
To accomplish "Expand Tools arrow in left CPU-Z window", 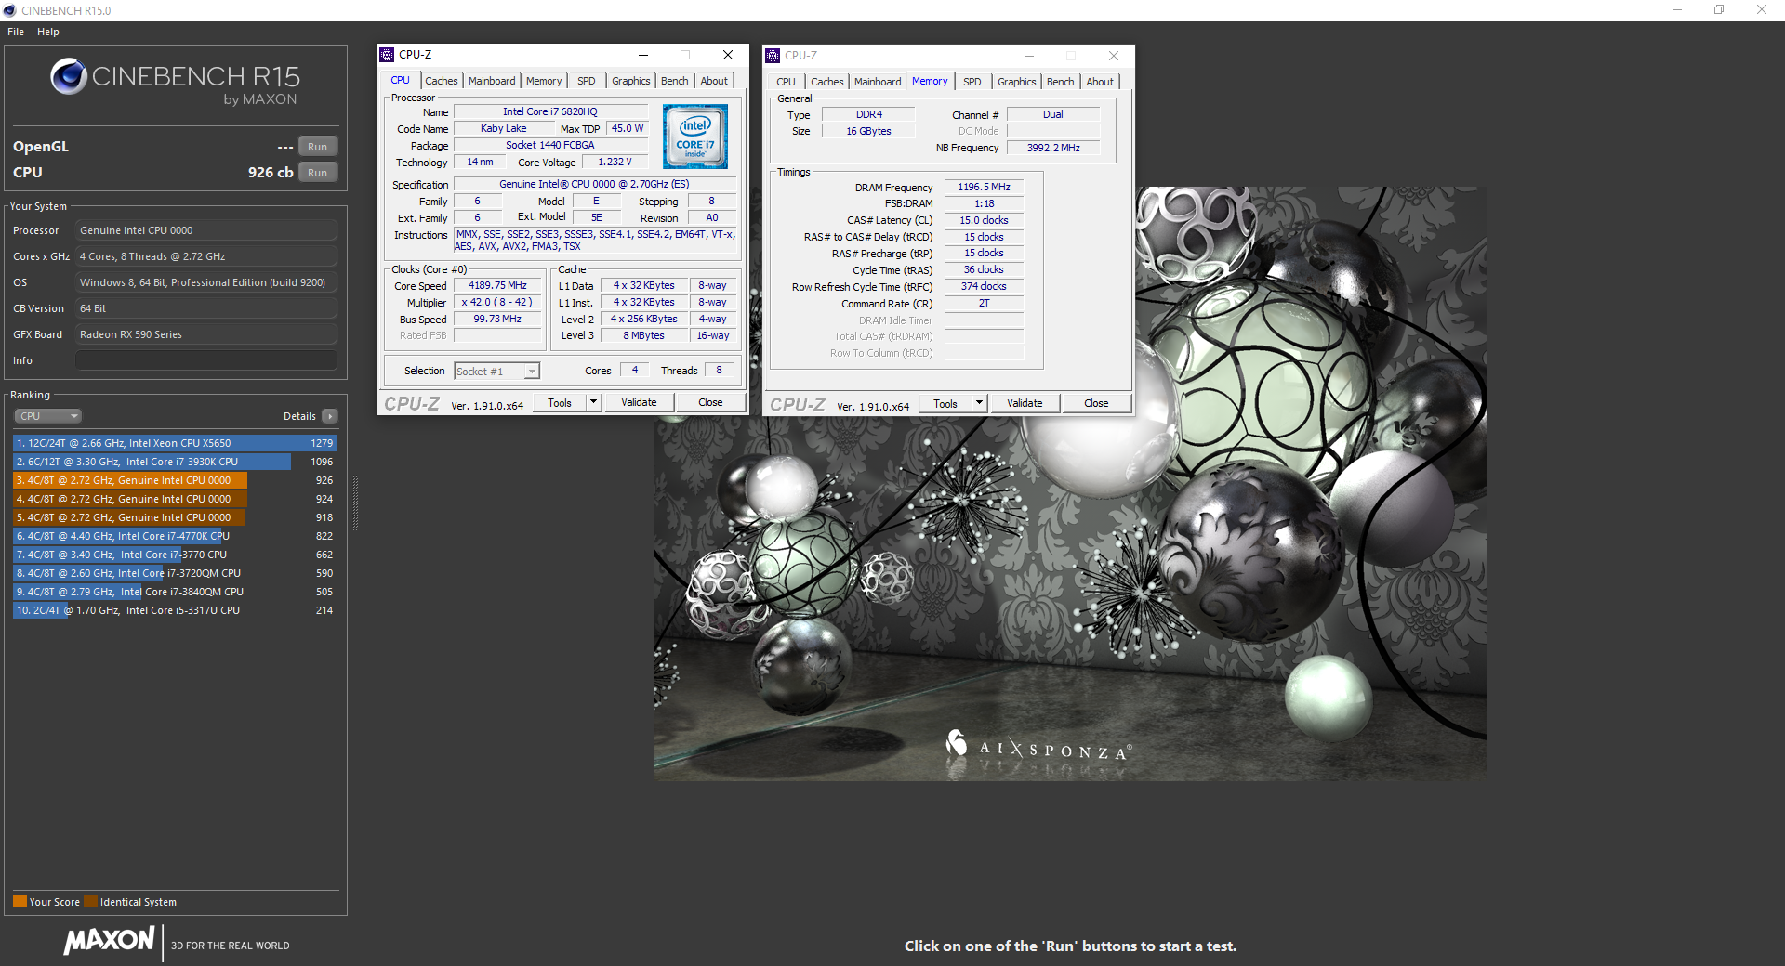I will [x=593, y=402].
